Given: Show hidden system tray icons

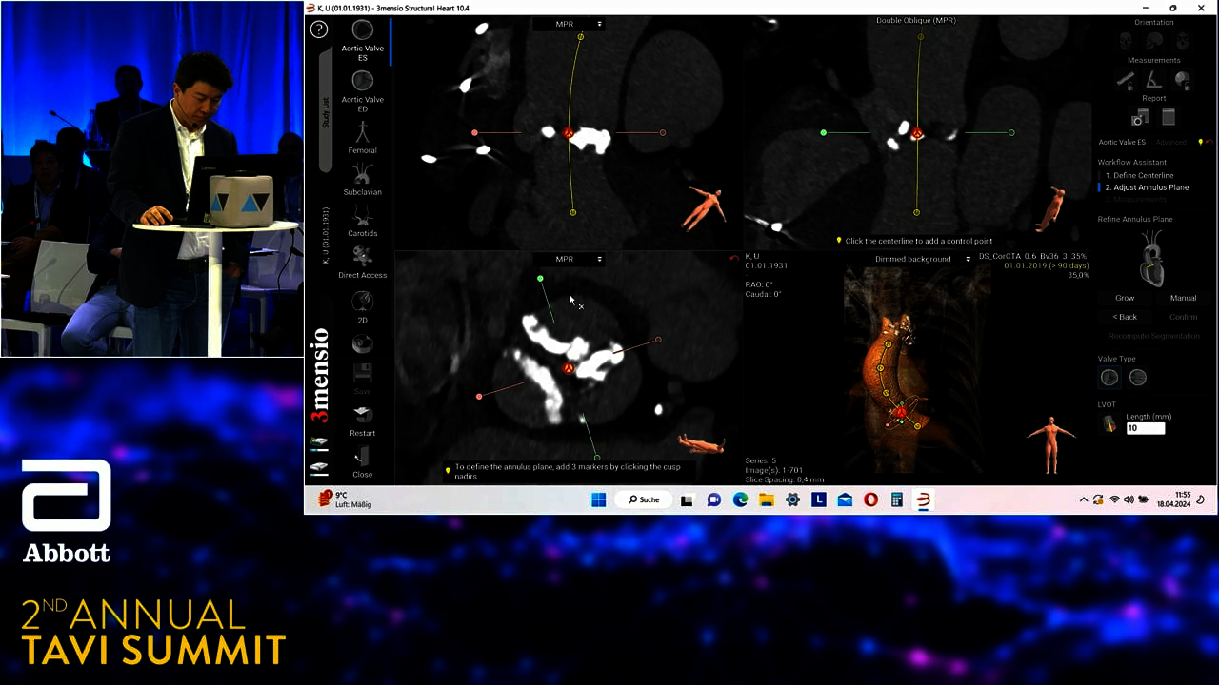Looking at the screenshot, I should (x=1083, y=499).
